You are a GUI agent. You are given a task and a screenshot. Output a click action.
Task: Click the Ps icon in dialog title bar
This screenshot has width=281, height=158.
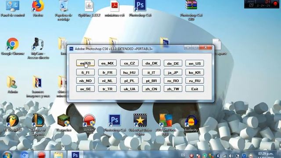[71, 49]
